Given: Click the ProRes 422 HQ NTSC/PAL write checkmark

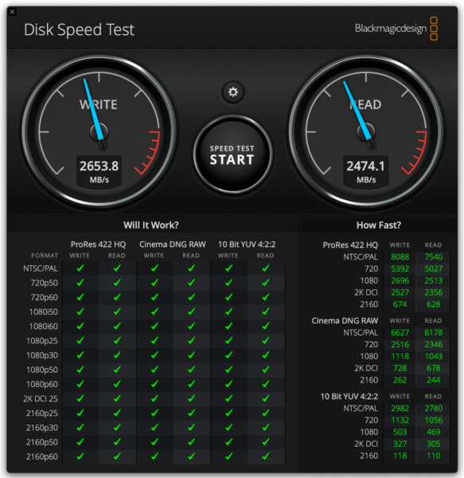Looking at the screenshot, I should click(80, 268).
